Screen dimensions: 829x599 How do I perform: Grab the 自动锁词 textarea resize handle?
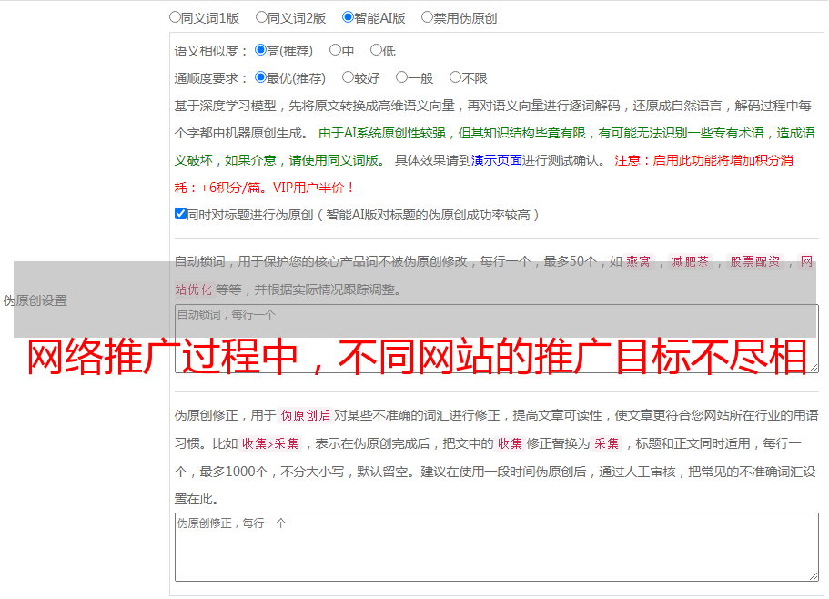(814, 368)
